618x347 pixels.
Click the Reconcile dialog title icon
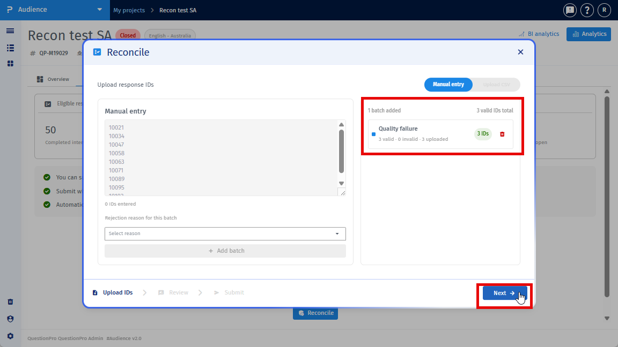coord(97,52)
